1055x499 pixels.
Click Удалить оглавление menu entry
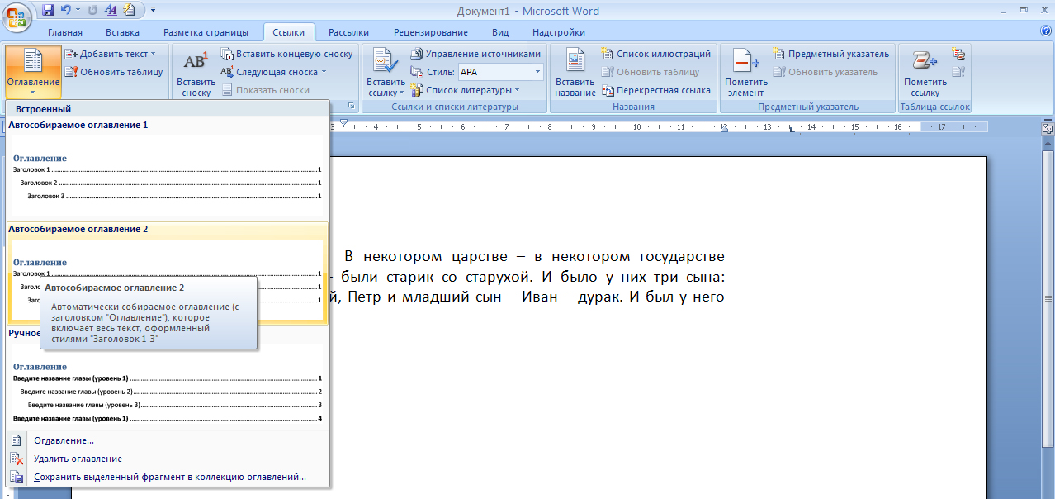[x=167, y=459]
